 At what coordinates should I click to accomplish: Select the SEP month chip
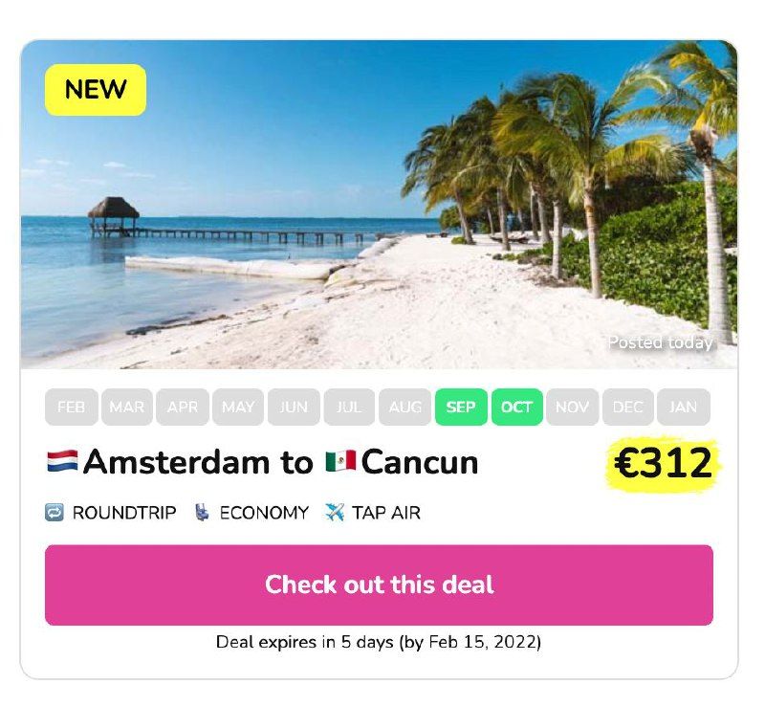[461, 408]
